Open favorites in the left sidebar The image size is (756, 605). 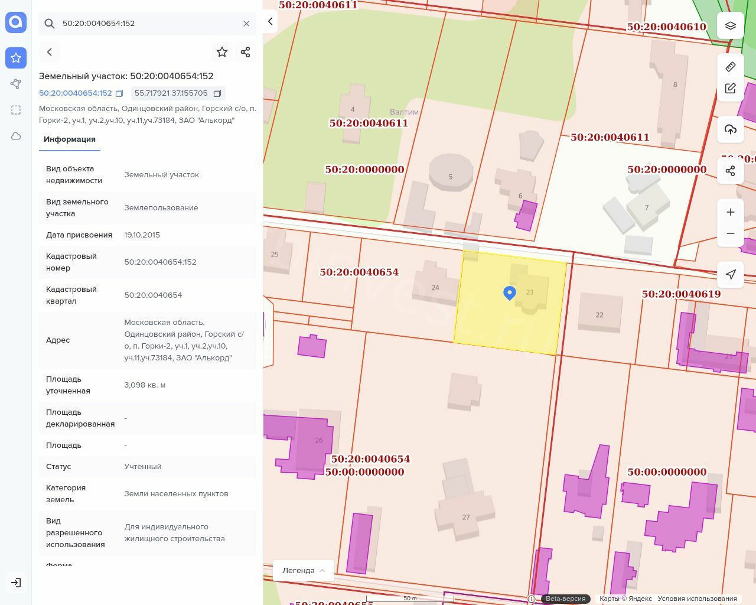point(16,58)
